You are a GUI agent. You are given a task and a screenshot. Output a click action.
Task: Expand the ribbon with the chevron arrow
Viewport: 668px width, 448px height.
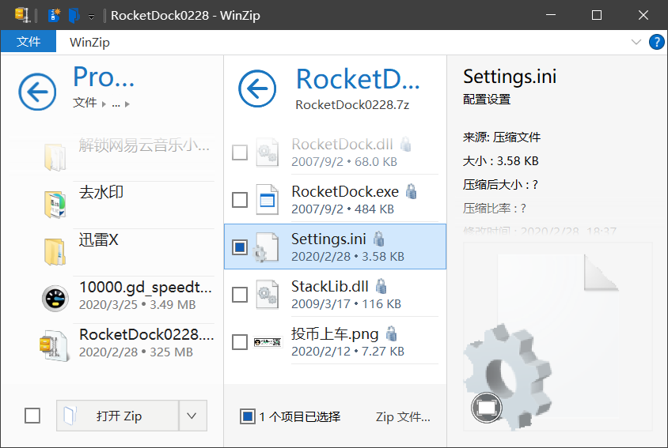pos(636,42)
